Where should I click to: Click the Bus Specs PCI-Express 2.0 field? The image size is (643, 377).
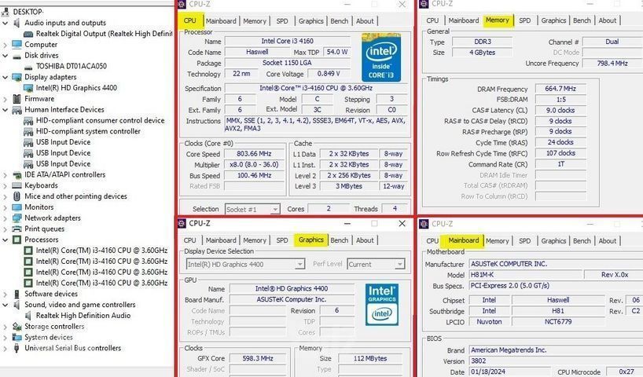click(x=556, y=286)
